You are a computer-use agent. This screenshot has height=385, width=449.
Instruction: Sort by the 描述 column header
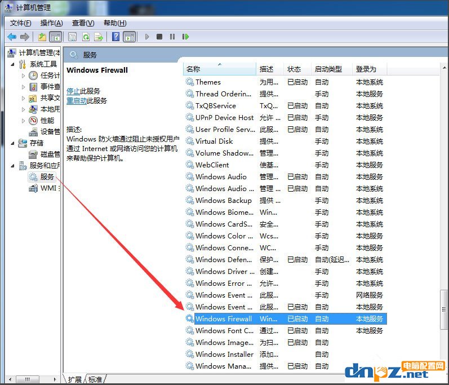coord(270,69)
